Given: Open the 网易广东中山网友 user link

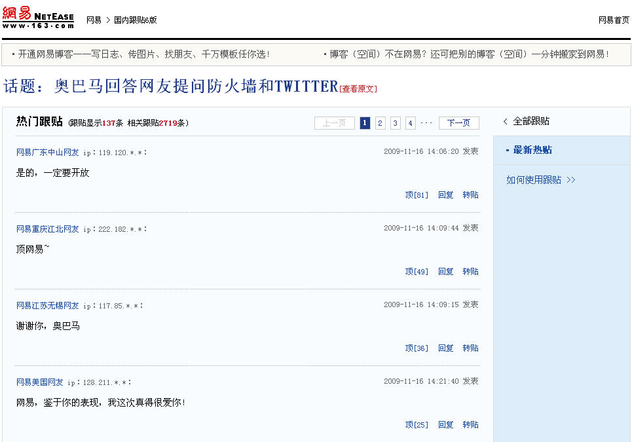Looking at the screenshot, I should click(x=47, y=153).
